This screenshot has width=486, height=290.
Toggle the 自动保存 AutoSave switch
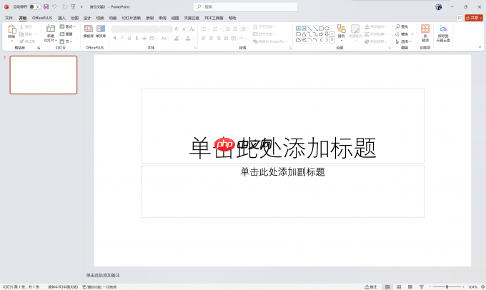point(35,6)
